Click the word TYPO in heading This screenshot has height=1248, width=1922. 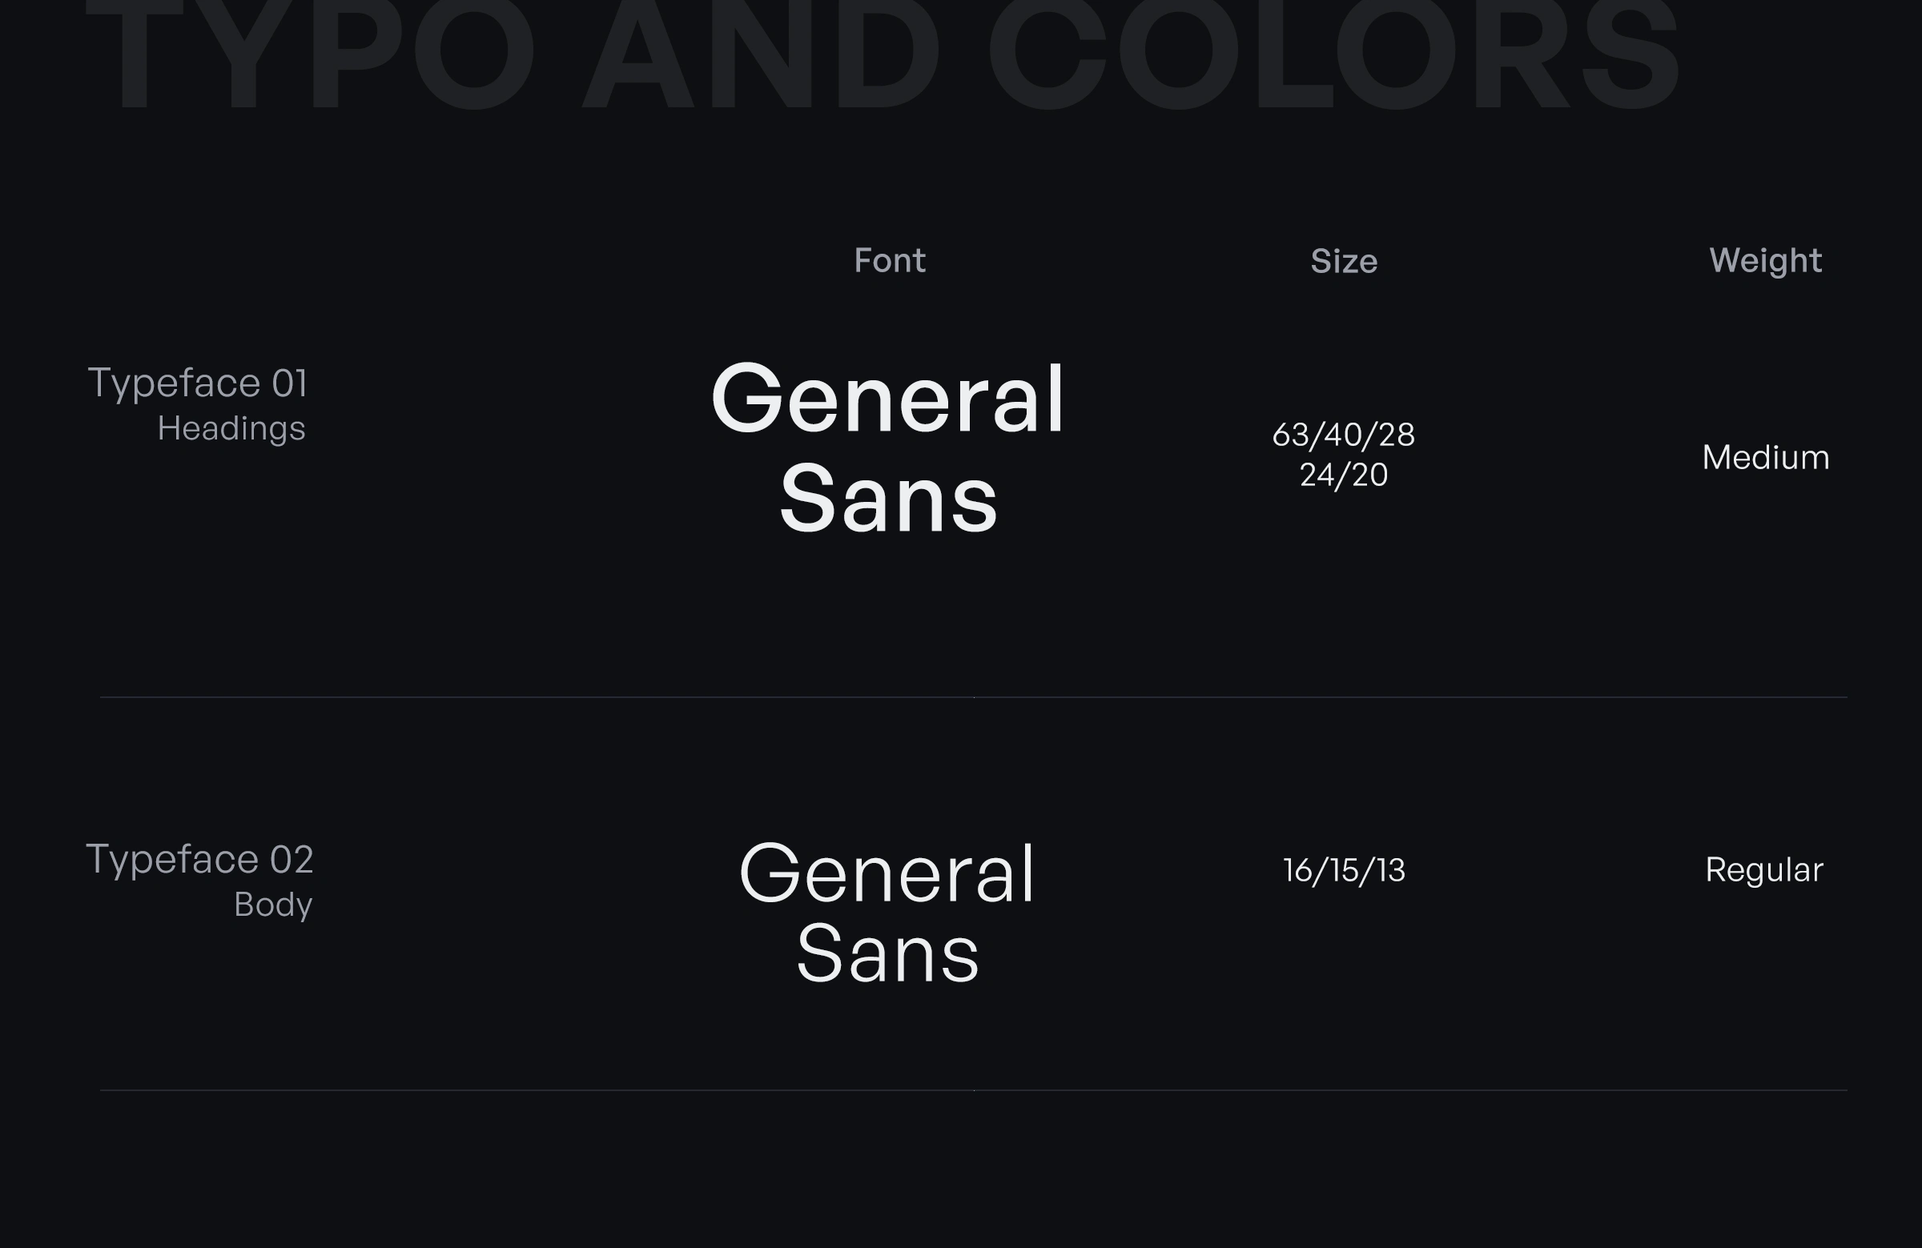tap(311, 57)
